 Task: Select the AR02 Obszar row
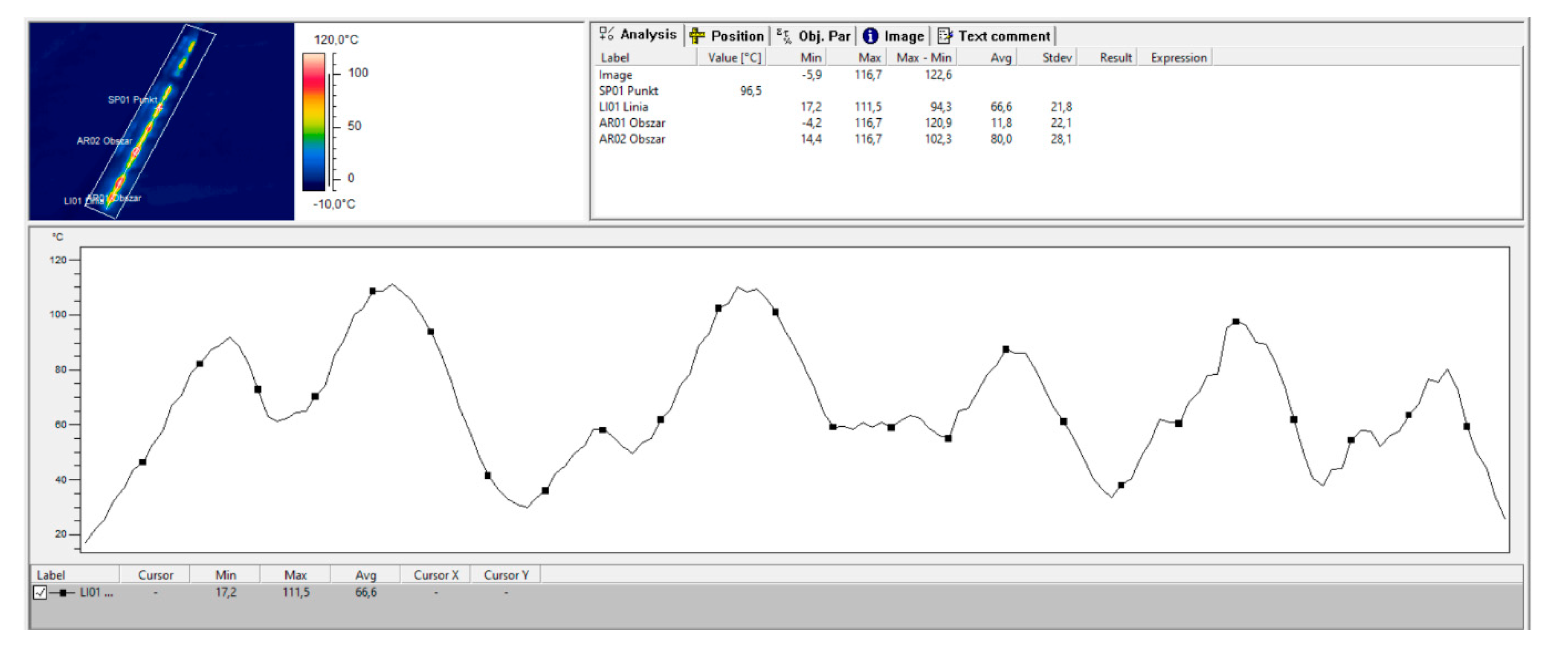tap(632, 139)
